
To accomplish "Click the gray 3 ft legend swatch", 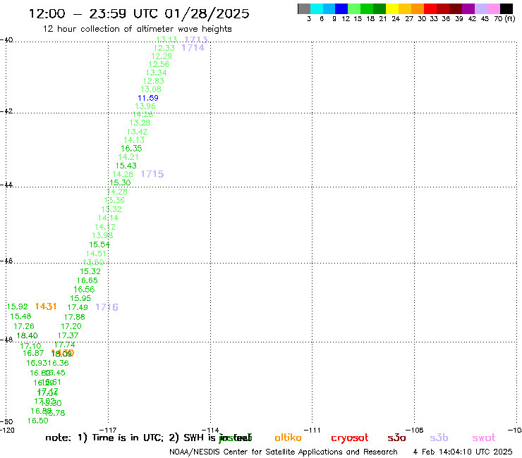I will 304,8.
